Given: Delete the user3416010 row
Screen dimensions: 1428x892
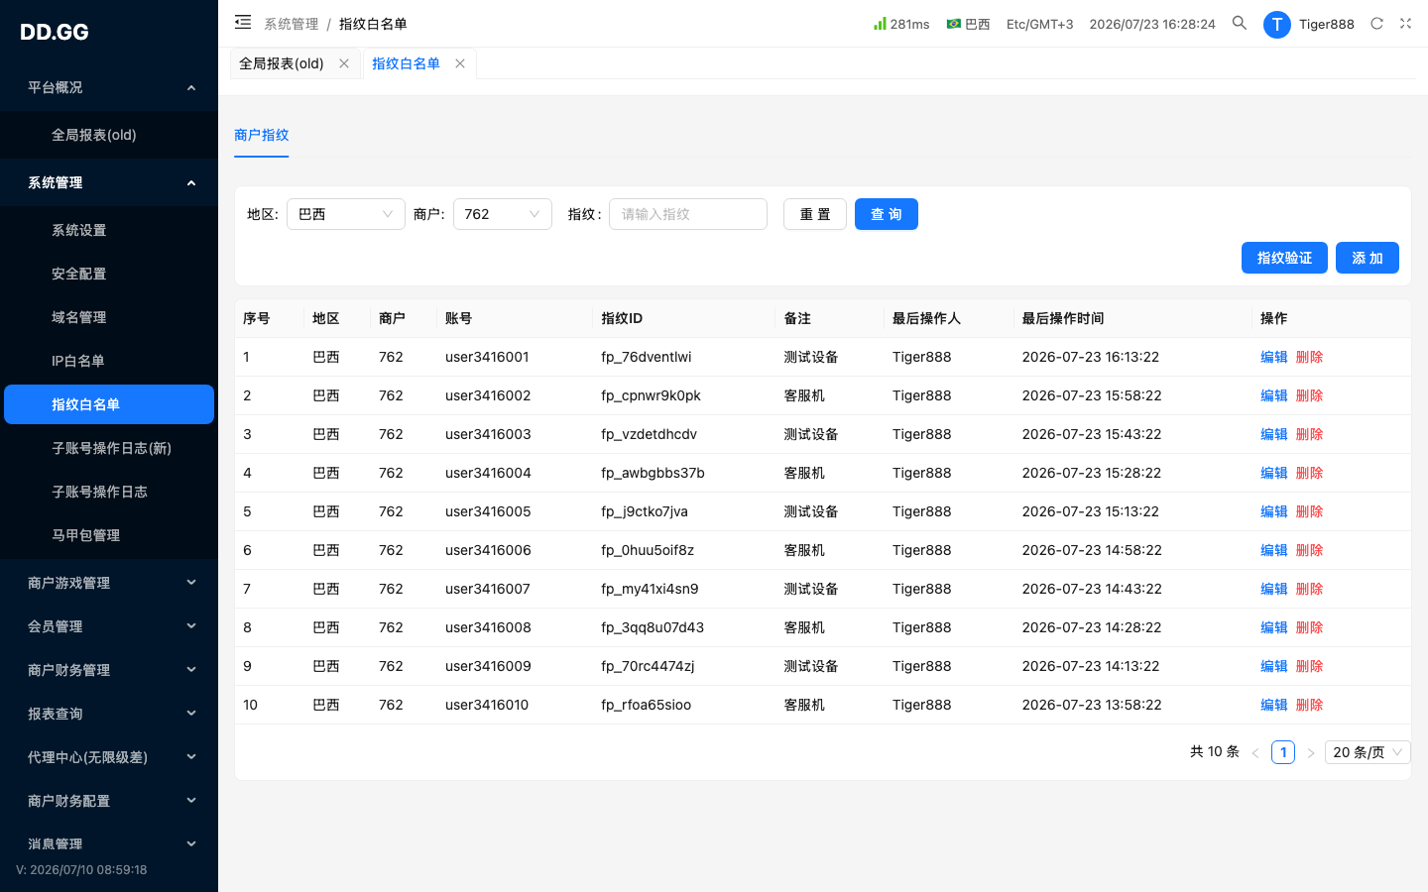Looking at the screenshot, I should point(1310,705).
